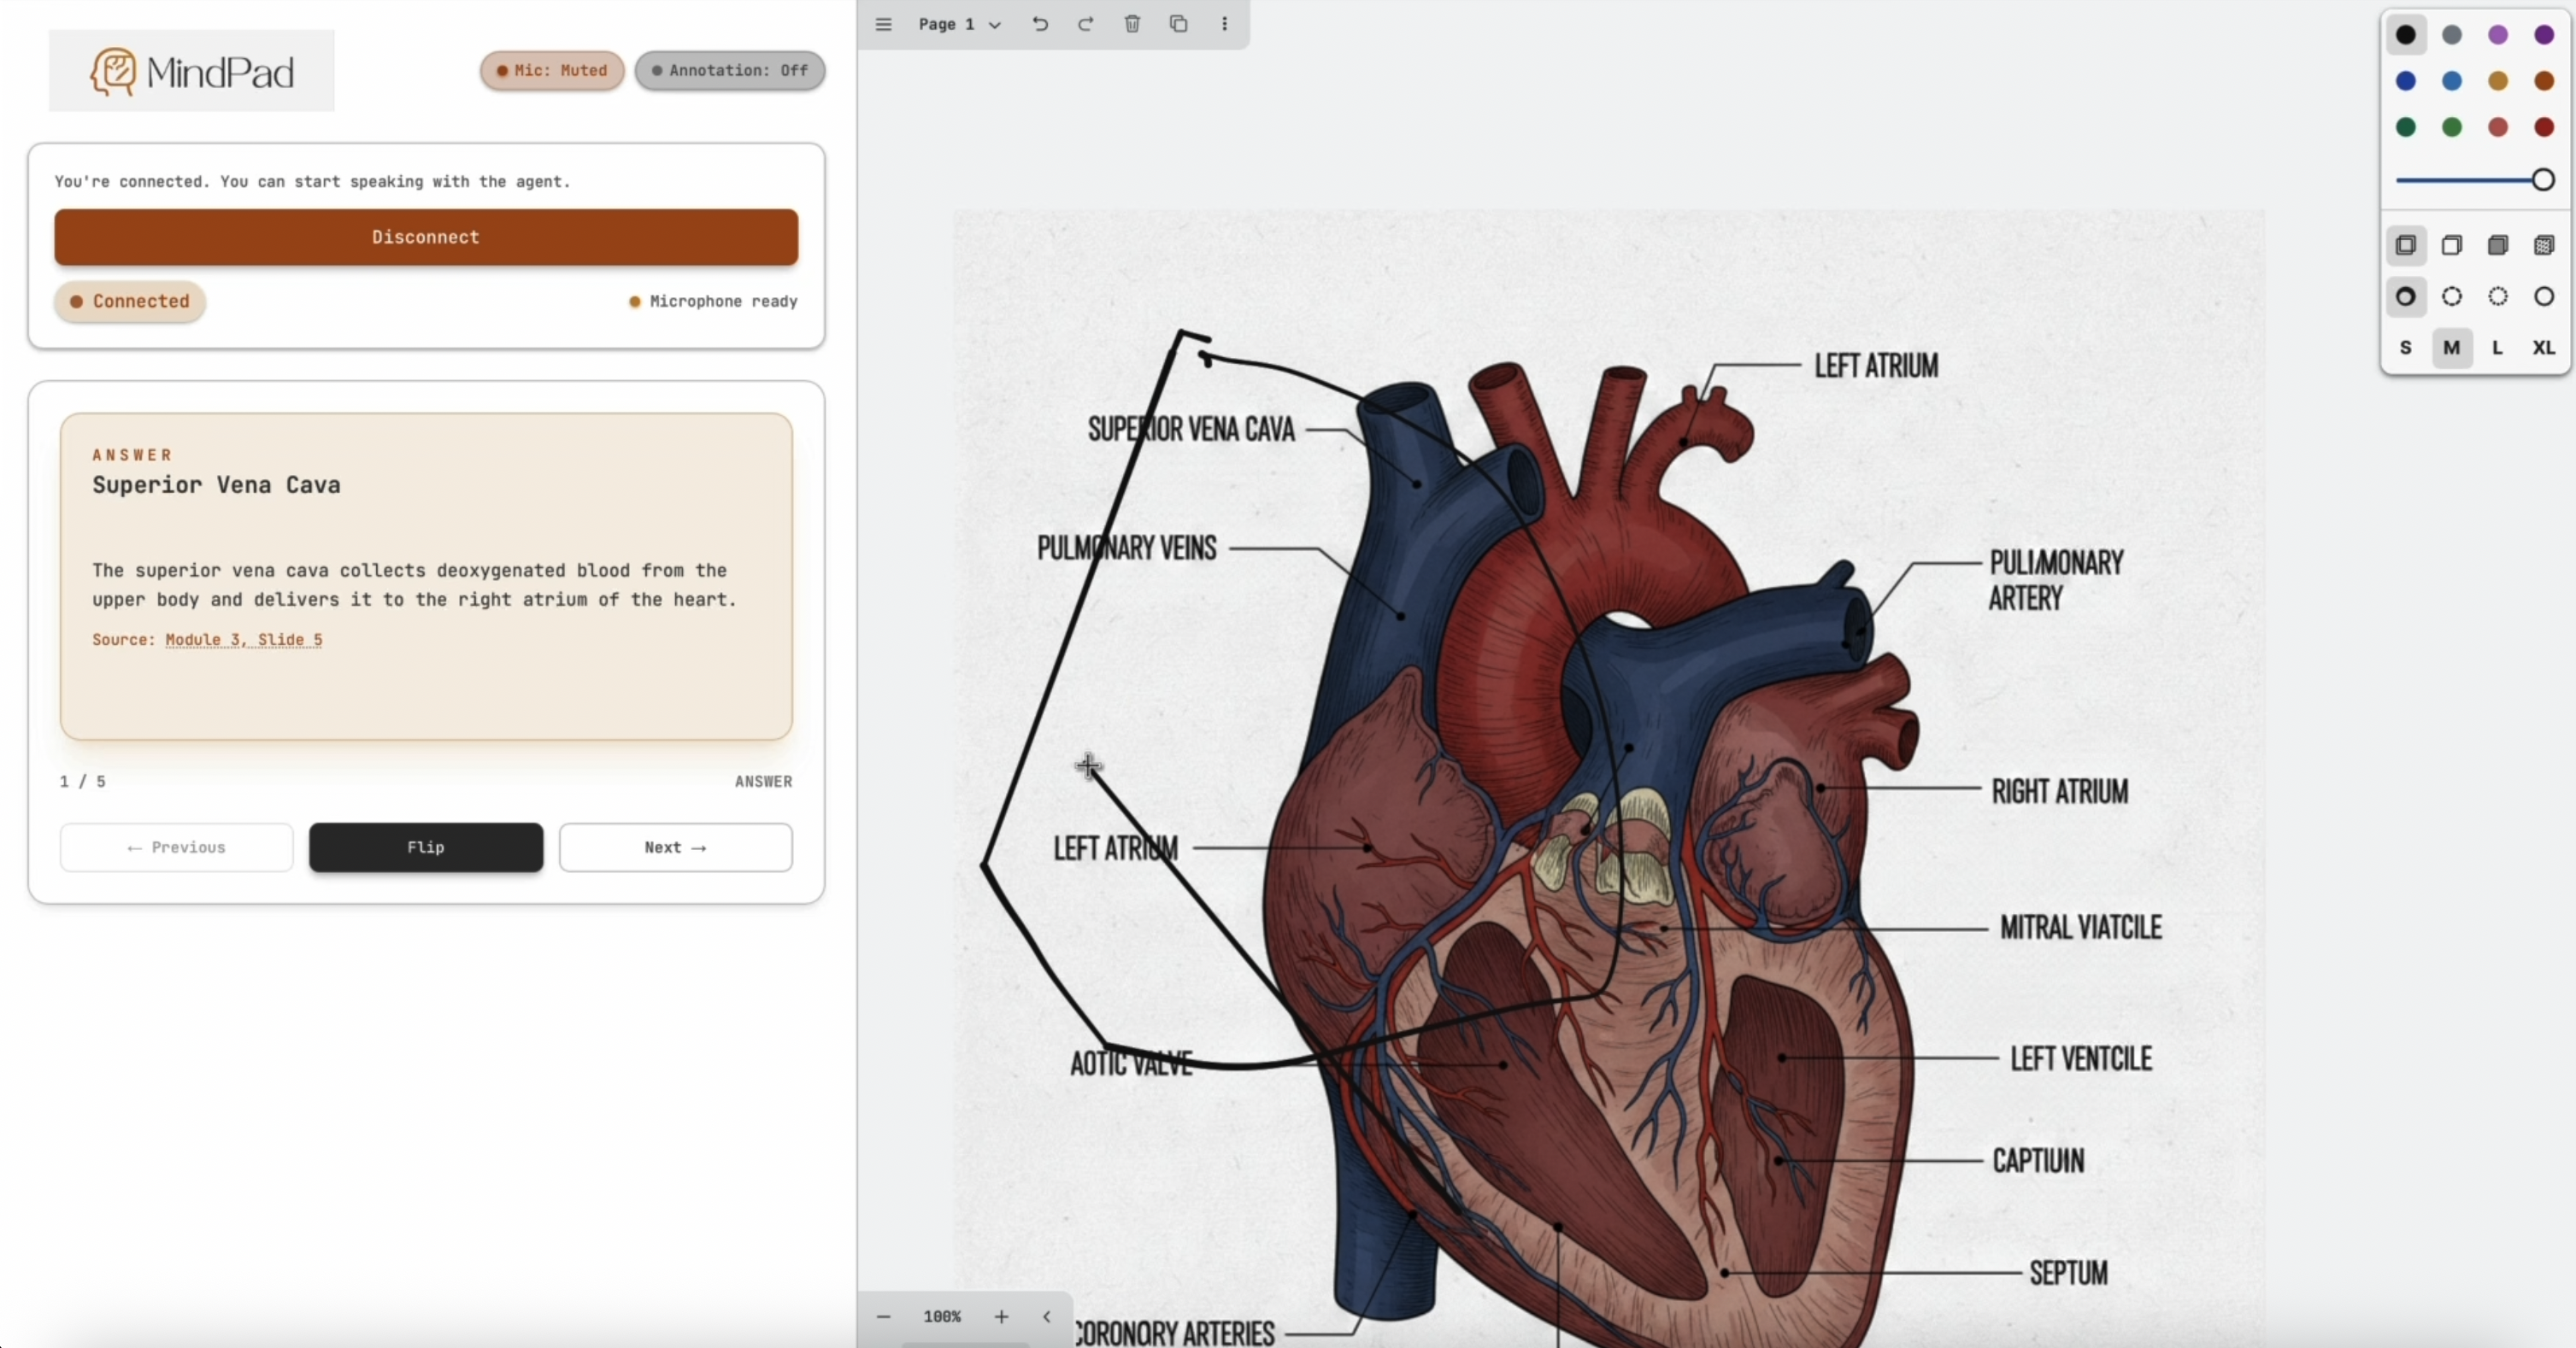Toggle the Mic: Muted pill

click(x=552, y=71)
